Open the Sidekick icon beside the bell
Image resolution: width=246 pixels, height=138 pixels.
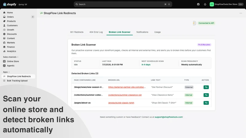(x=198, y=4)
